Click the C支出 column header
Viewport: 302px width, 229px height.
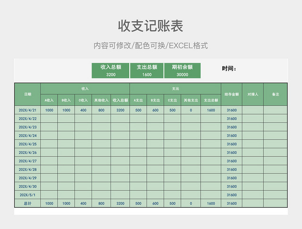click(172, 100)
